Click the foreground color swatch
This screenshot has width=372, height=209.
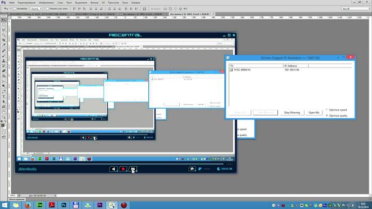pyautogui.click(x=3, y=125)
